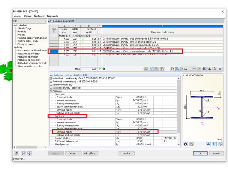Click column E header in results table
The height and width of the screenshot is (171, 228).
click(162, 26)
